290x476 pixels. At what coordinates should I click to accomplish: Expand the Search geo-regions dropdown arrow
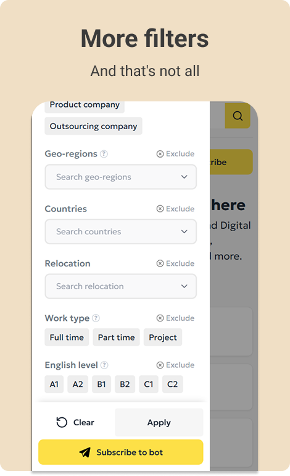(x=184, y=177)
